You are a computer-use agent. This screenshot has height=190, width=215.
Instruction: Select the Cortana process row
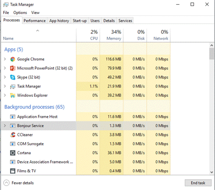86,153
